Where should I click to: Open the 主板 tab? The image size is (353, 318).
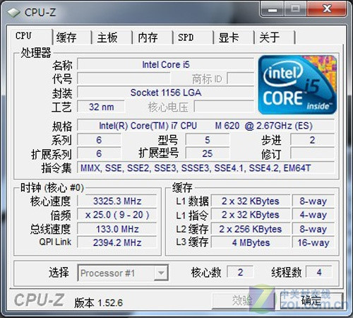click(112, 37)
